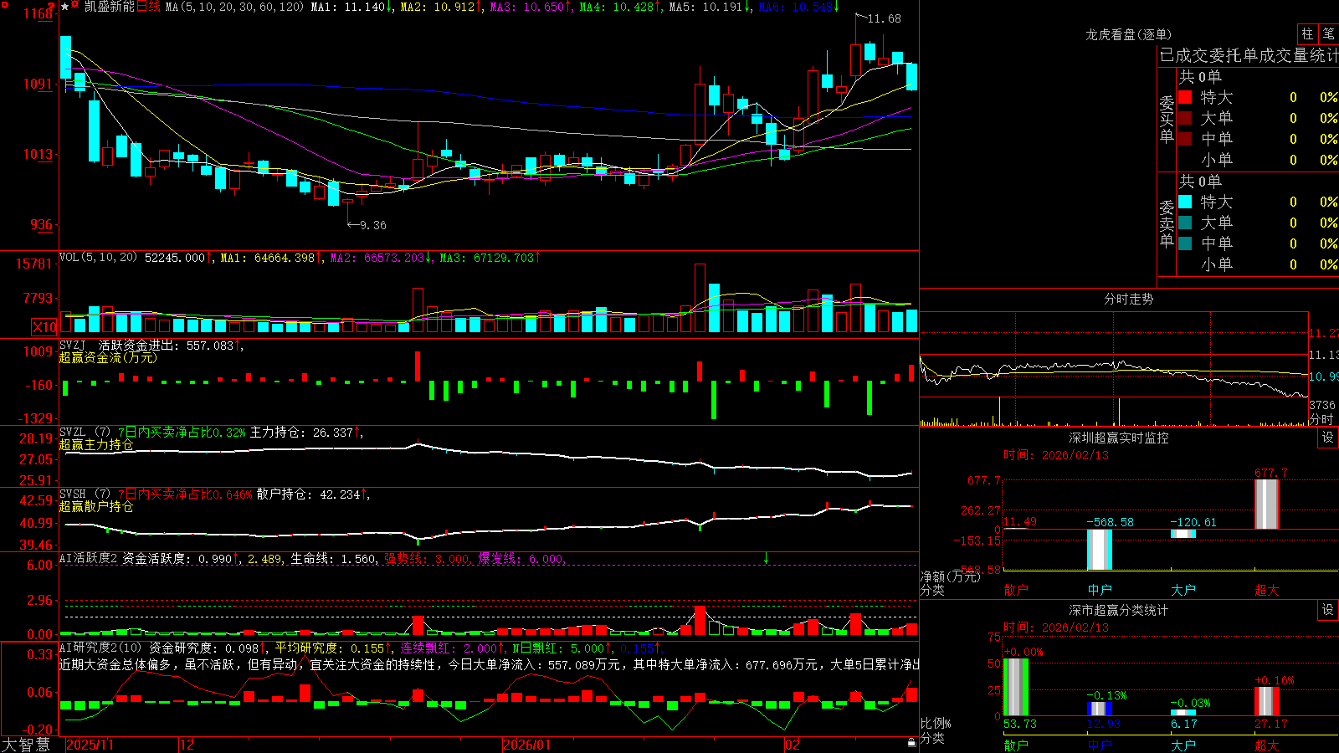Click the 11.68 high price annotation

tap(885, 19)
